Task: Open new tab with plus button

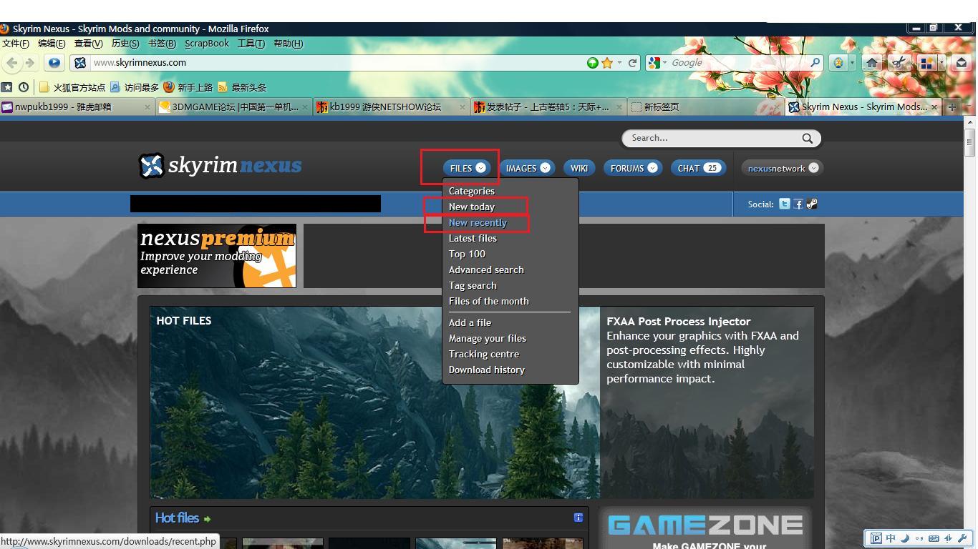Action: [952, 107]
